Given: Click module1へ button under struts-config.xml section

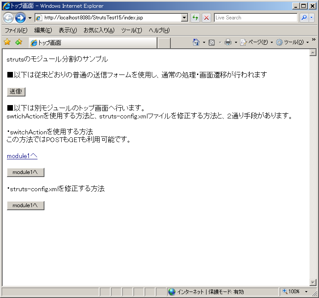Looking at the screenshot, I should 25,205.
